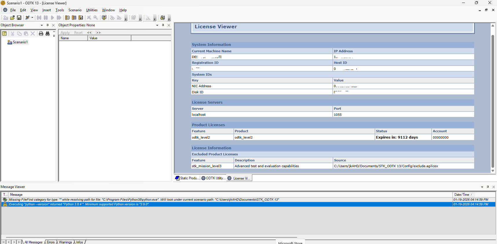This screenshot has width=497, height=244.
Task: Expand the overflow arrow after the last toolbar icon
Action: point(169,18)
